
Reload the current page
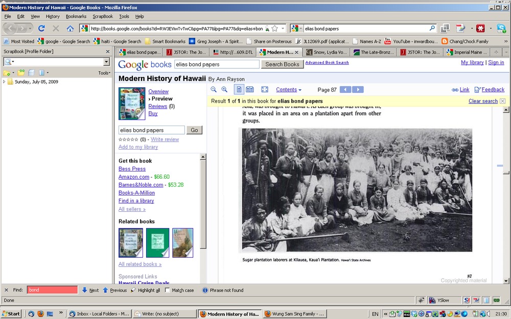41,28
